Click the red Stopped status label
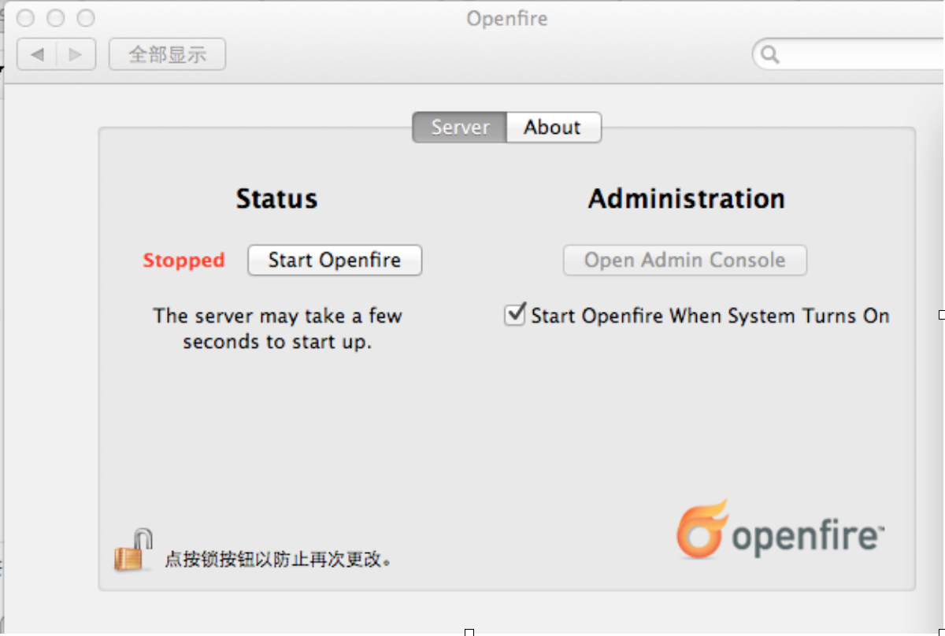 [x=183, y=261]
